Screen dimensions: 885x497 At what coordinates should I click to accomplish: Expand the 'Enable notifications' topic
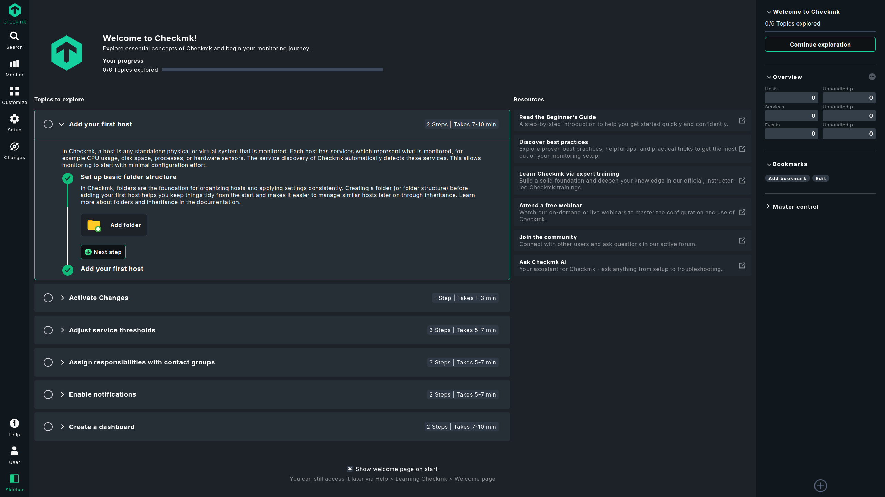pos(62,394)
